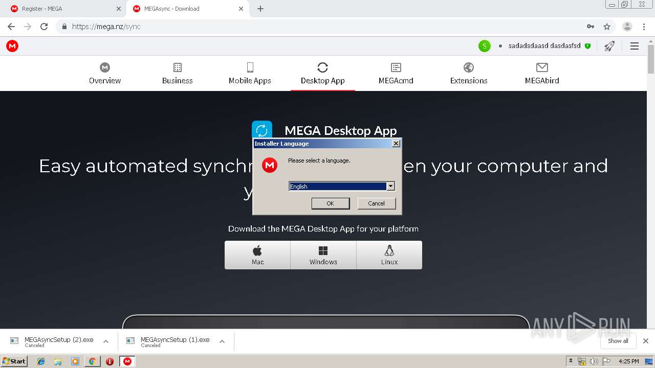Expand the installer language dropdown arrow
655x368 pixels.
click(390, 187)
